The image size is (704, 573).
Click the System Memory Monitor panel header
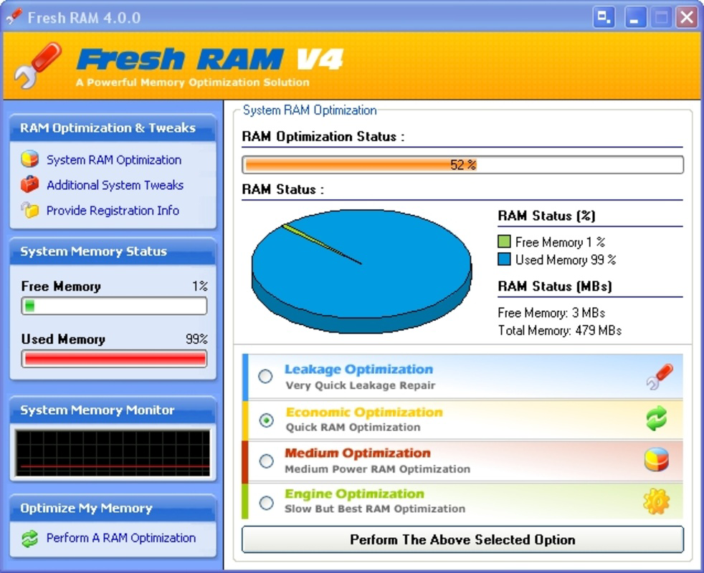(x=113, y=410)
